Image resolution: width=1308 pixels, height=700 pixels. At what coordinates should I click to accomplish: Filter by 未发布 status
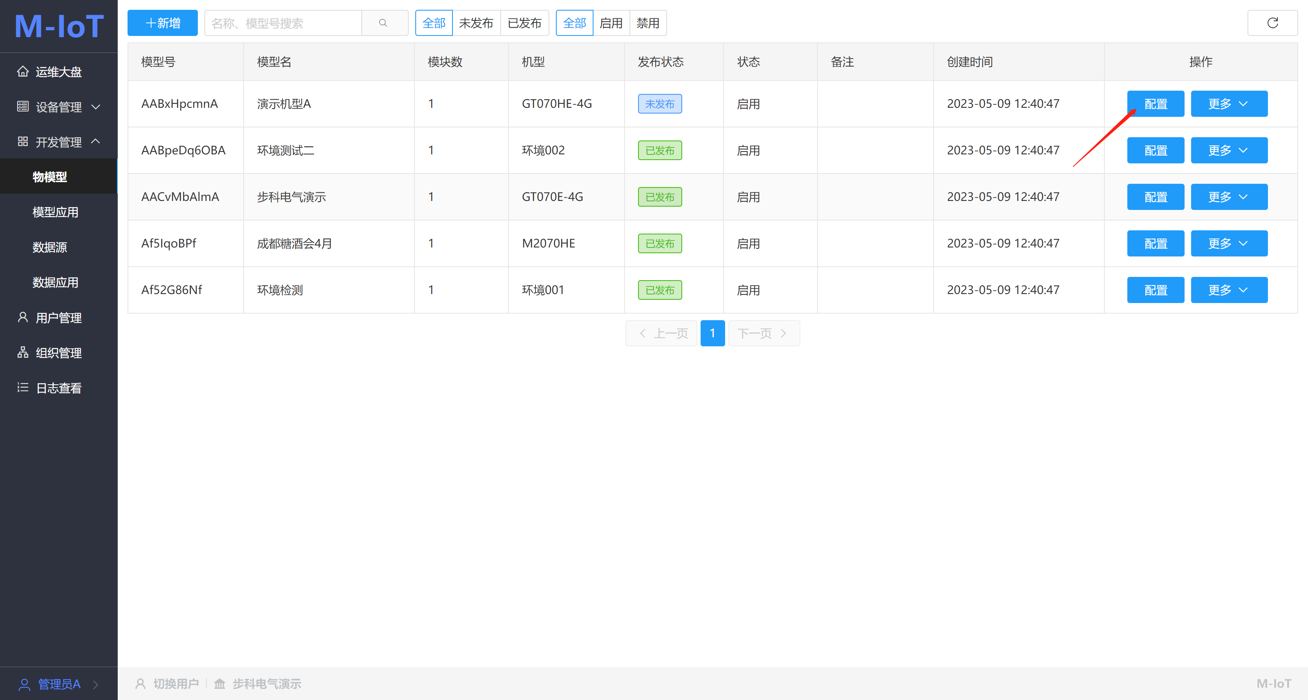tap(476, 23)
